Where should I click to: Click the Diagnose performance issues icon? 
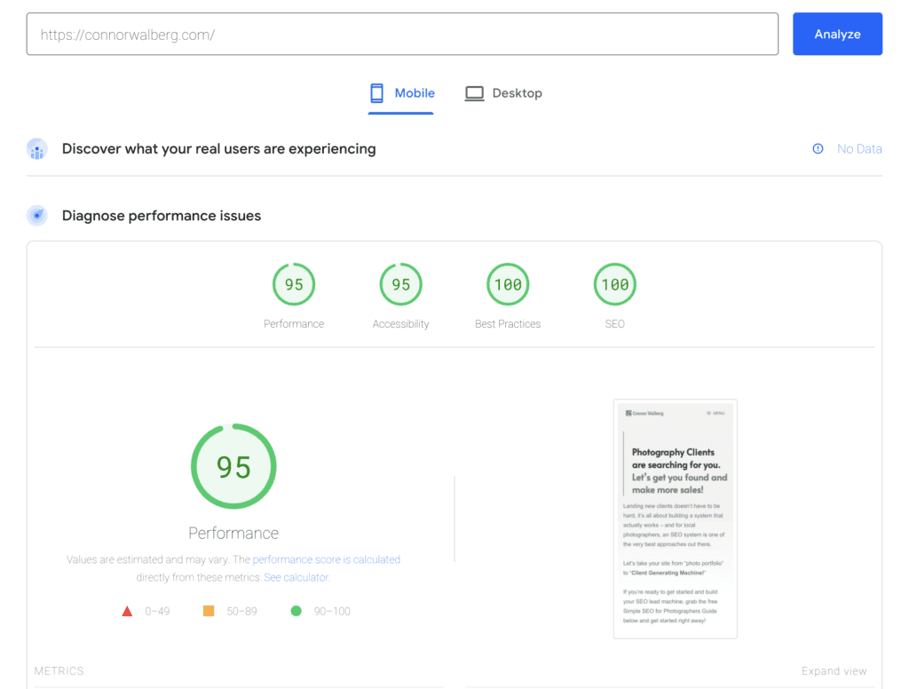click(x=36, y=215)
